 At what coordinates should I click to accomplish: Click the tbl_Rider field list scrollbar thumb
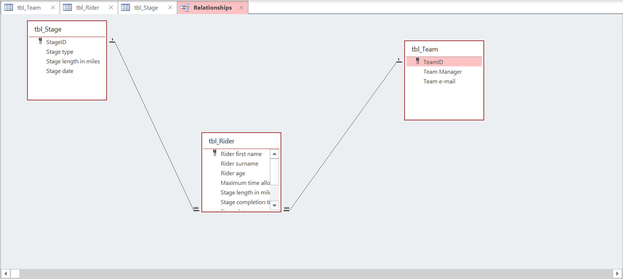(x=275, y=172)
